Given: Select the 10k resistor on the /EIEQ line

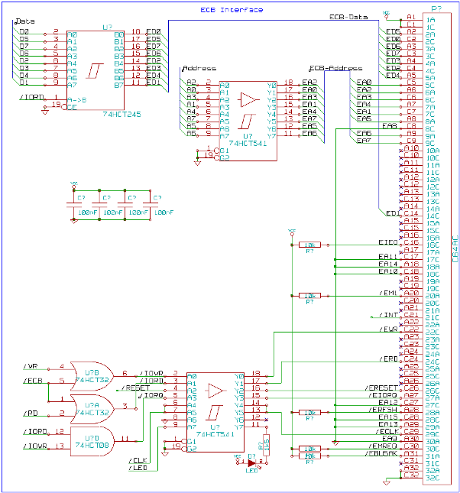Looking at the screenshot, I should point(309,245).
